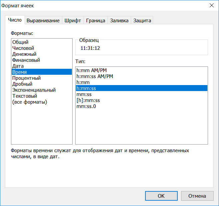Select the h:mm:ss time type
The image size is (219, 206).
click(141, 88)
